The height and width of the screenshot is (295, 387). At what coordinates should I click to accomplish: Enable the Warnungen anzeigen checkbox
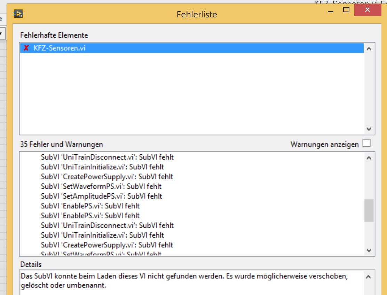coord(366,143)
